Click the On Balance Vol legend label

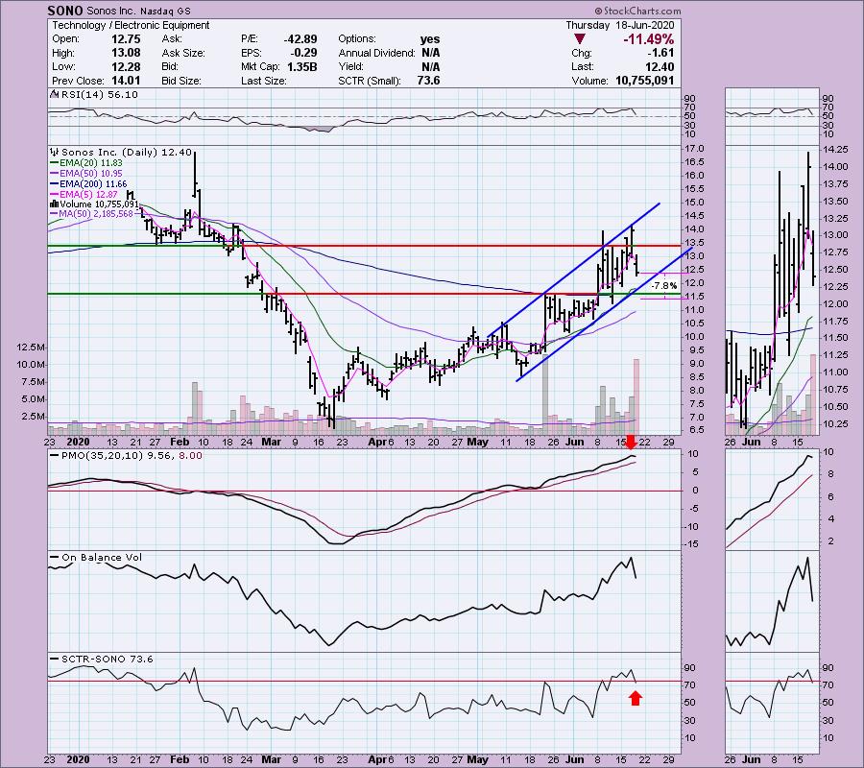coord(96,558)
